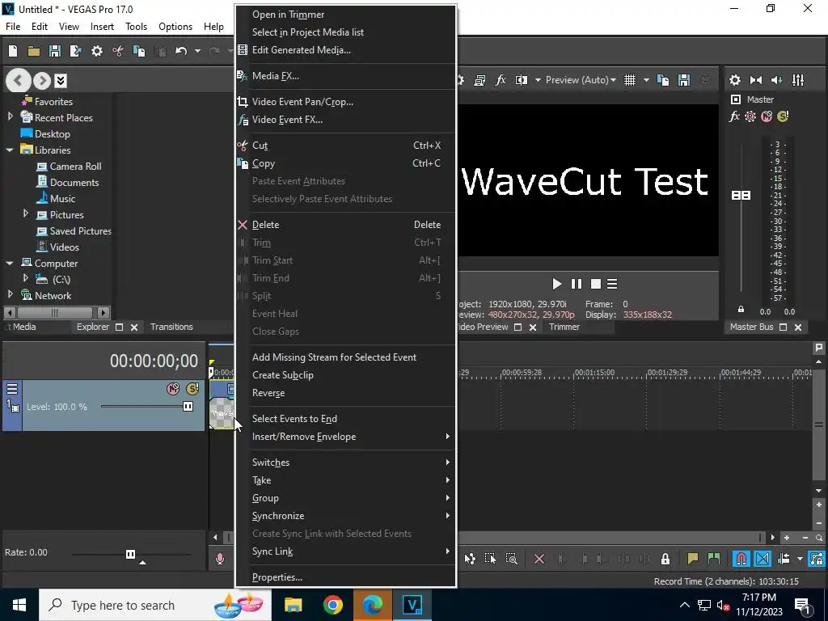Create a new project from the toolbar
The width and height of the screenshot is (828, 621).
pyautogui.click(x=13, y=51)
